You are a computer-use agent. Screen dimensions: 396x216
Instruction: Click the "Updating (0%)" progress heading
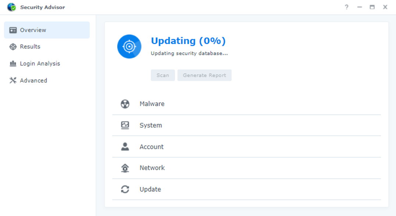coord(188,41)
